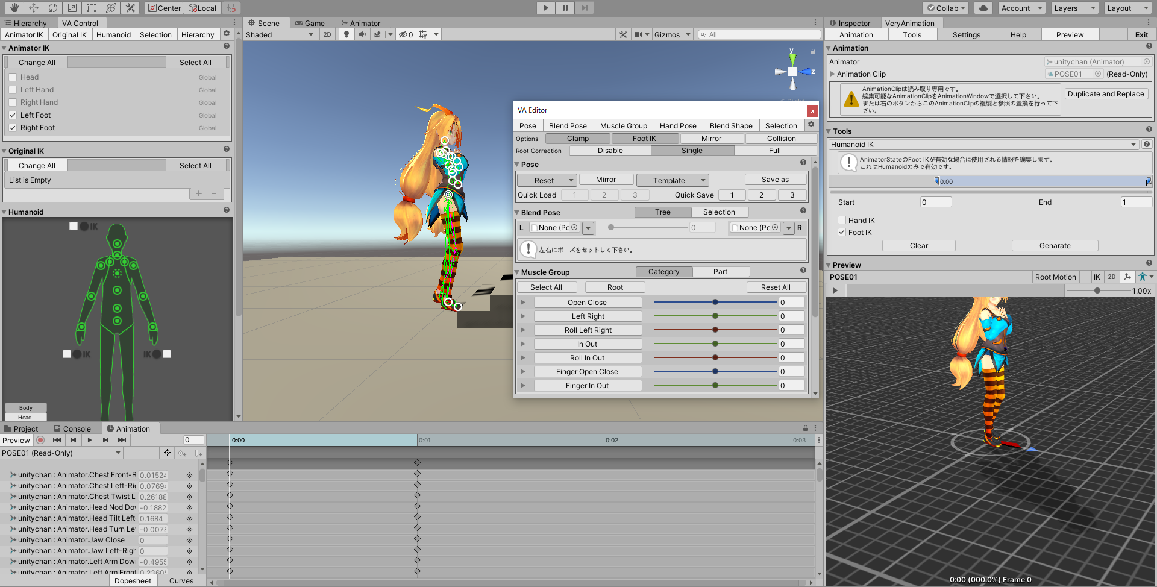The image size is (1157, 587).
Task: Toggle the scene grid visibility icon
Action: pyautogui.click(x=423, y=34)
